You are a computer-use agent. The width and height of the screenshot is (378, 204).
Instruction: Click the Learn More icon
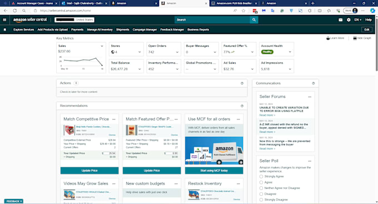click(328, 38)
